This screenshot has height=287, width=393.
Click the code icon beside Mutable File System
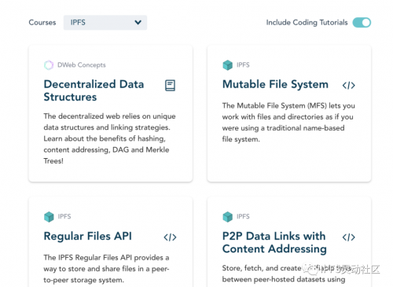[349, 86]
